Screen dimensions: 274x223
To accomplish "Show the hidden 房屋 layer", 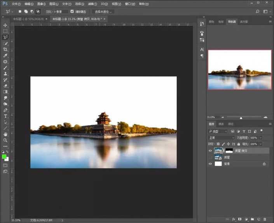I will [210, 157].
